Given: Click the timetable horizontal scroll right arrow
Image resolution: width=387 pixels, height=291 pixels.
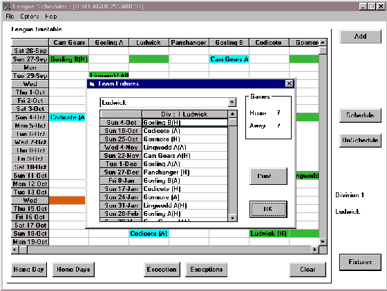Looking at the screenshot, I should pos(314,250).
